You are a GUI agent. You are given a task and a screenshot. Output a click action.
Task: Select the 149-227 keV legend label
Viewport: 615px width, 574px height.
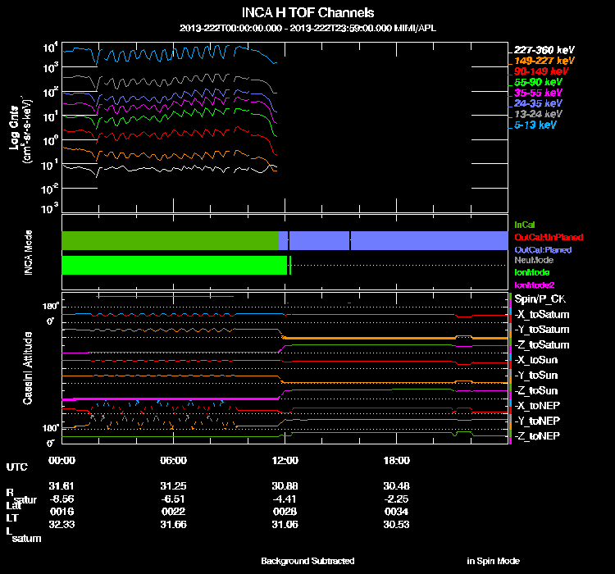click(x=544, y=61)
